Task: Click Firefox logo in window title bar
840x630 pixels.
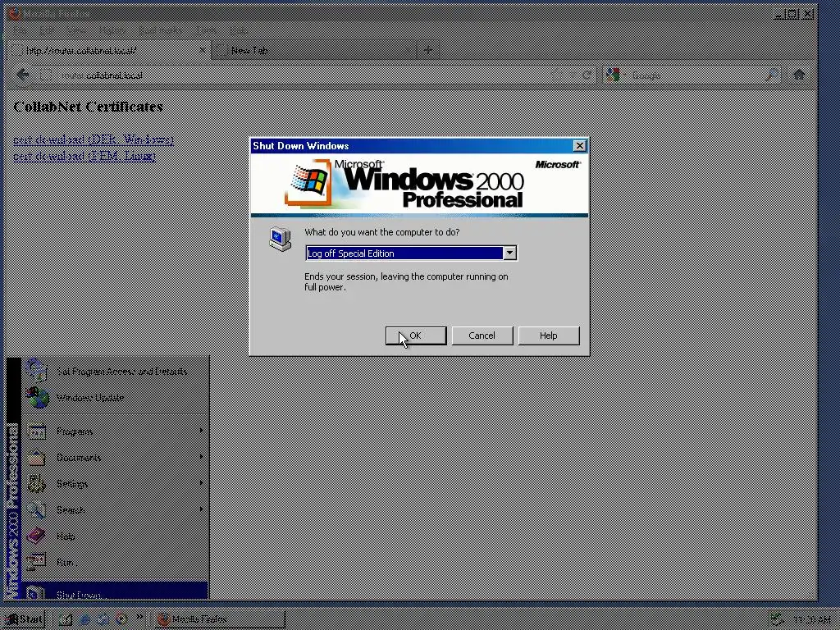Action: pos(15,13)
